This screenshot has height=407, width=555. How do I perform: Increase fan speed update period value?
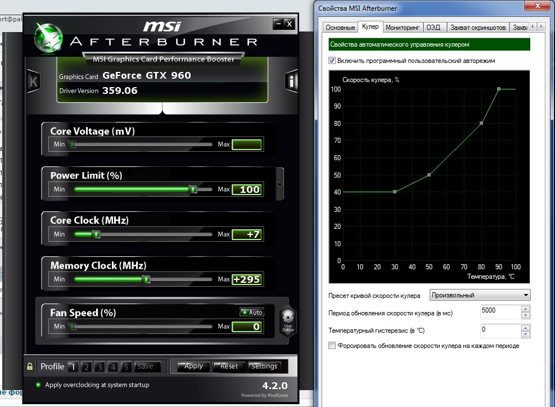click(x=525, y=309)
